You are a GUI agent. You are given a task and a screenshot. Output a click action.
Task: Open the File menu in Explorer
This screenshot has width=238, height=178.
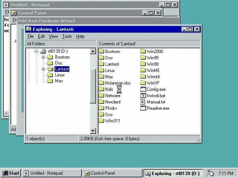[30, 36]
